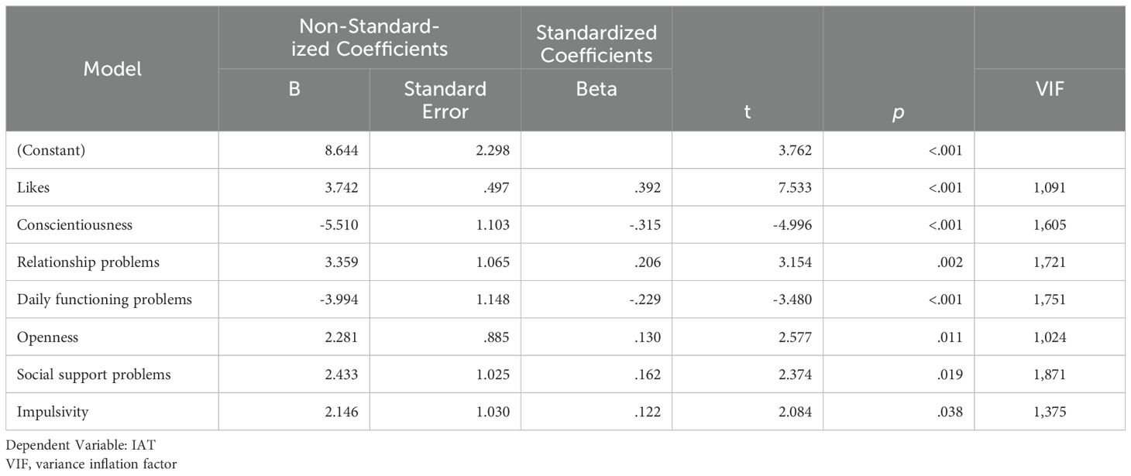Select the Beta column header
The image size is (1131, 476).
[x=596, y=89]
